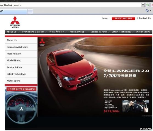The width and height of the screenshot is (153, 131).
Task: Click the Mitsubishi logo inside the banner
Action: point(42,42)
